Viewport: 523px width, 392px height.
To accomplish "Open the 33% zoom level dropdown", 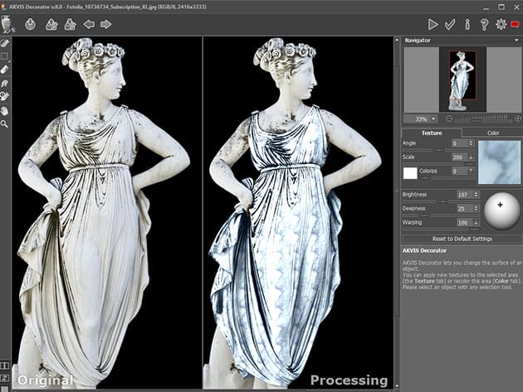I will (433, 119).
